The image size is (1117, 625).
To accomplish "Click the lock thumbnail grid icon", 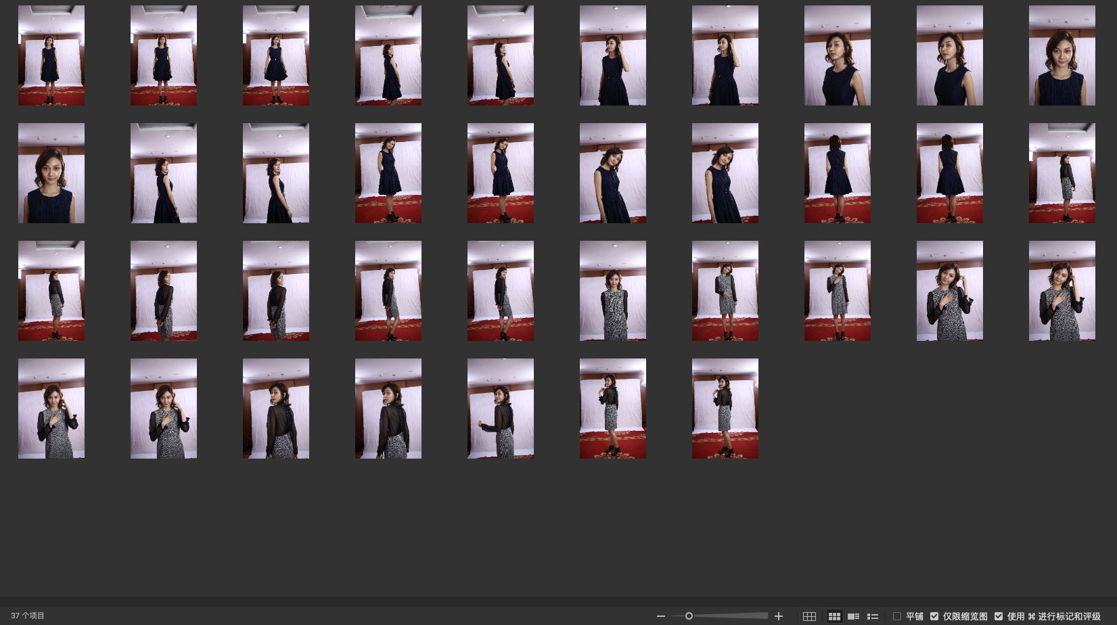I will 809,616.
